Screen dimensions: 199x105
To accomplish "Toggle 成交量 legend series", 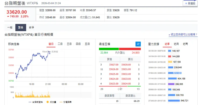I will [51, 102].
